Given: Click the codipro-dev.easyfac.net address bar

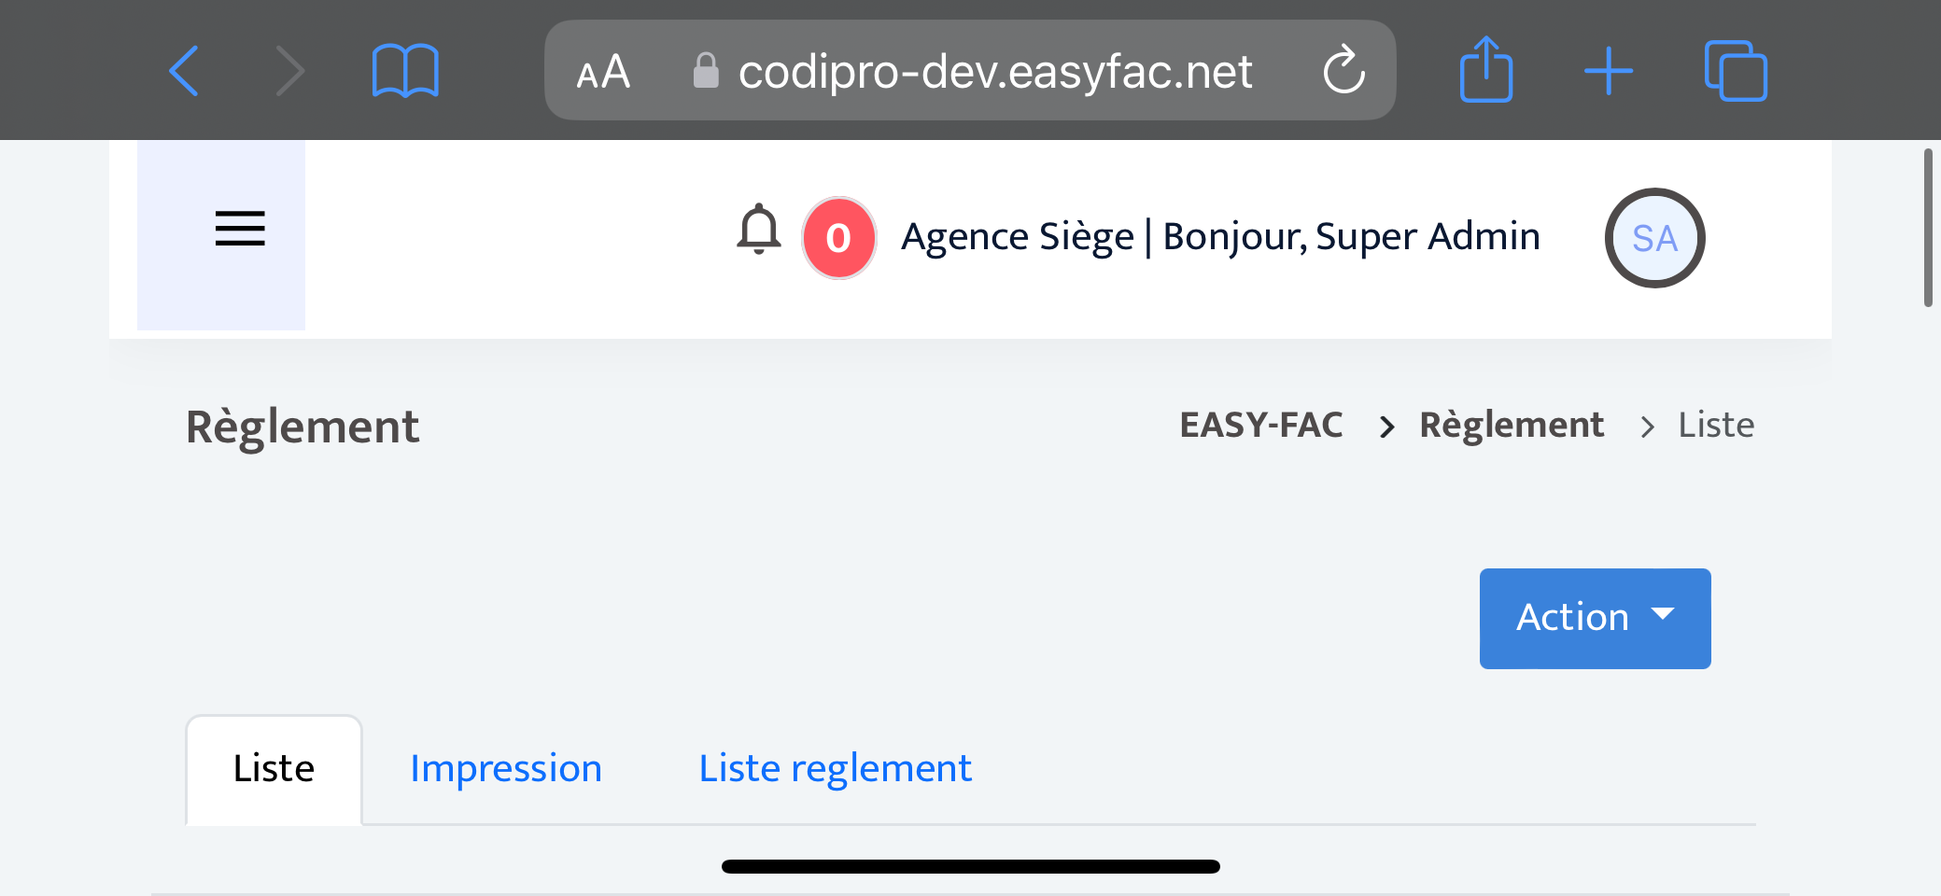Looking at the screenshot, I should coord(993,71).
